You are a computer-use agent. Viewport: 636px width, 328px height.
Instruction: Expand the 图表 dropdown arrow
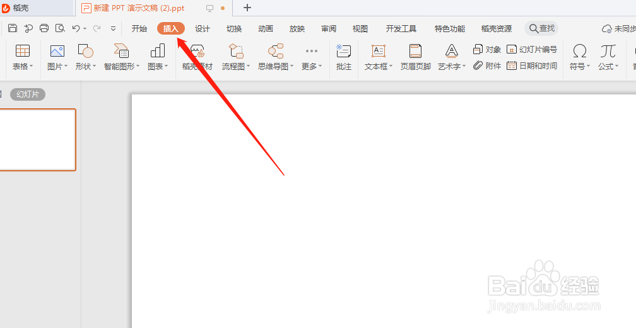click(167, 66)
